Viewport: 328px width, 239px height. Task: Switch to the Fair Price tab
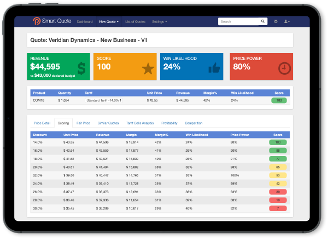tap(83, 123)
